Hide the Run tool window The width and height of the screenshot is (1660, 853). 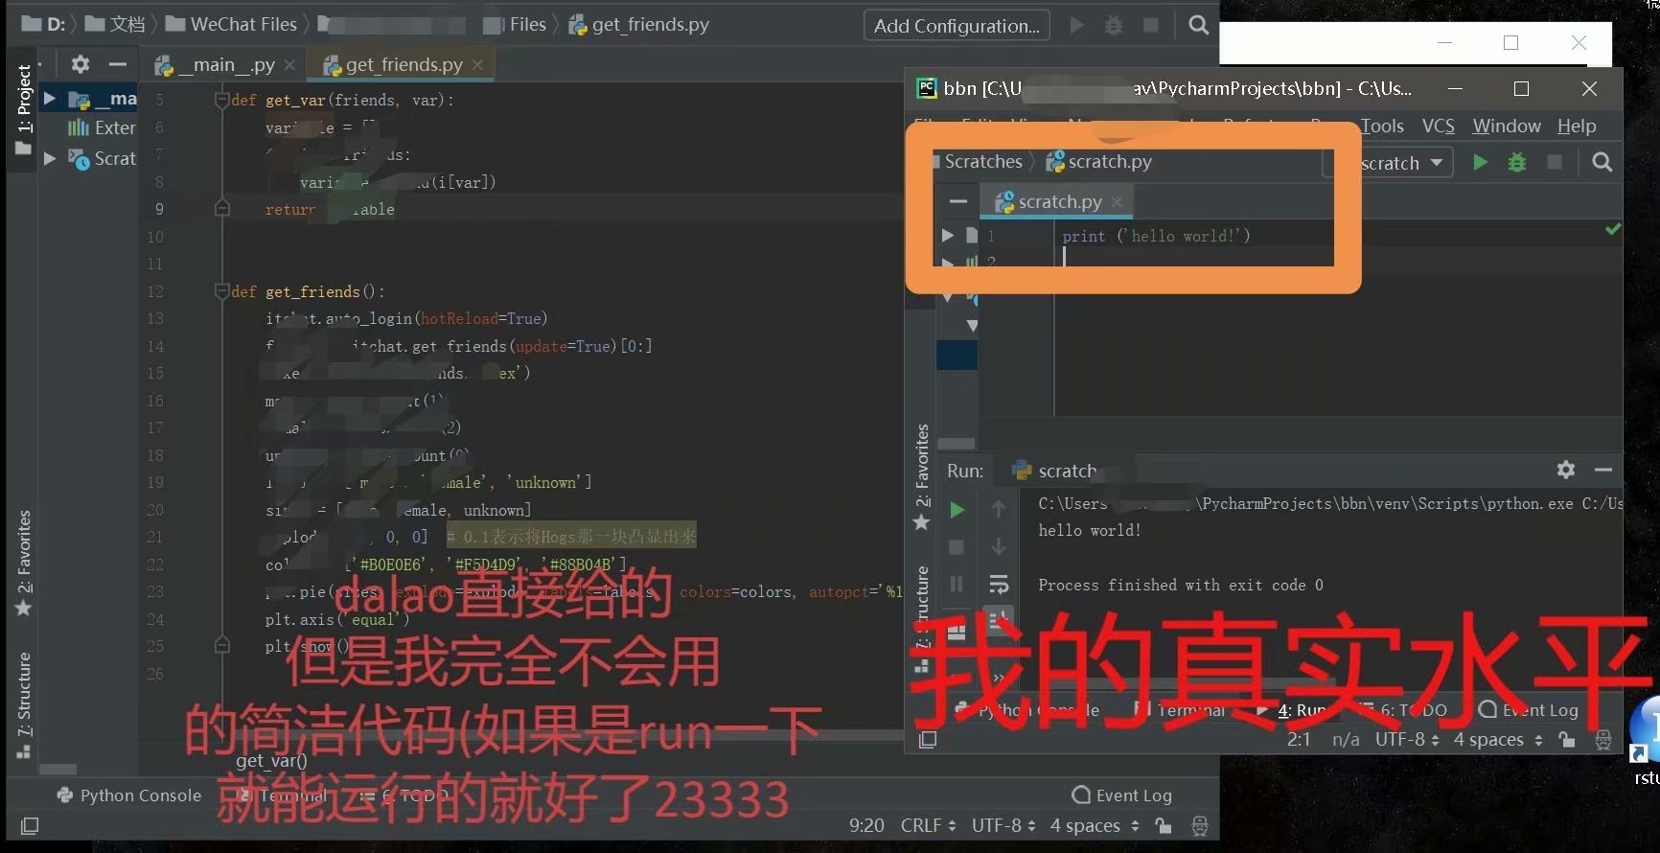point(1602,470)
